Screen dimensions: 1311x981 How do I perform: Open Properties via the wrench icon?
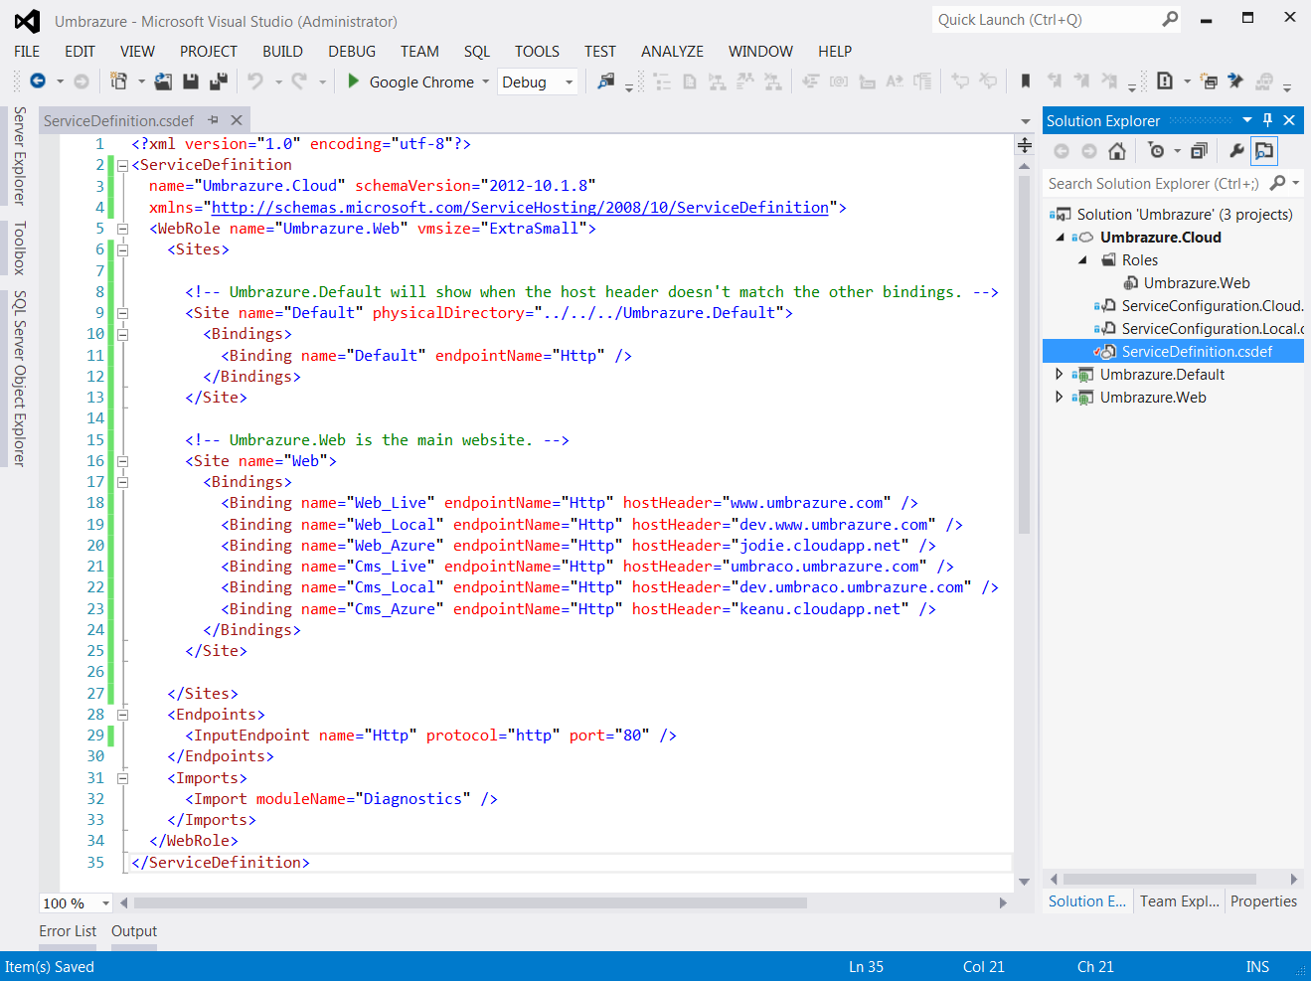(x=1236, y=151)
